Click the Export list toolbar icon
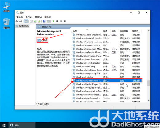The image size is (160, 128). coord(39,21)
